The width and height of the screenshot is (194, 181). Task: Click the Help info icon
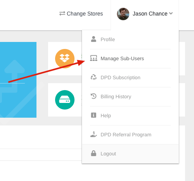[x=94, y=115]
